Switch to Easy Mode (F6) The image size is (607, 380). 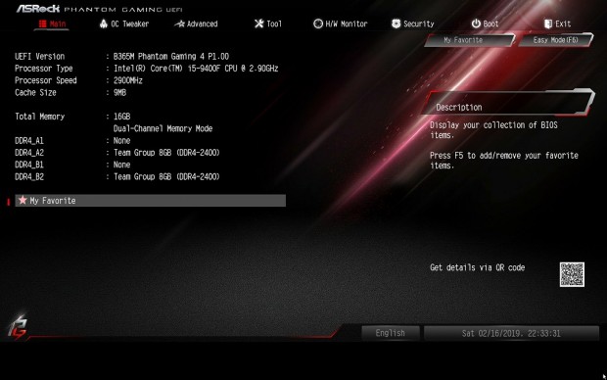point(555,40)
